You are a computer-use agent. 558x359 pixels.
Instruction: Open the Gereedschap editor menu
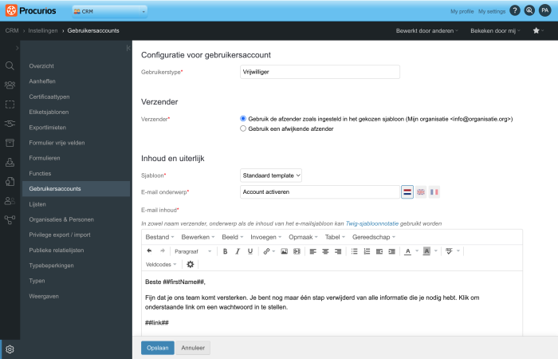pos(374,237)
